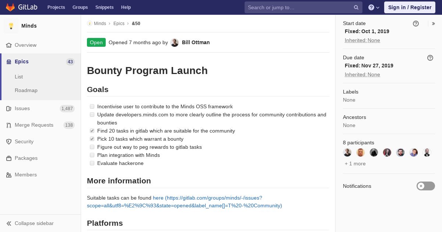Click the Bill Ottman author link
442x232 pixels.
click(196, 42)
